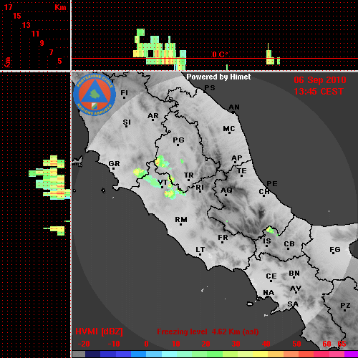Click the 'HVMI [dBZ]' product label
The image size is (358, 358).
click(x=99, y=332)
